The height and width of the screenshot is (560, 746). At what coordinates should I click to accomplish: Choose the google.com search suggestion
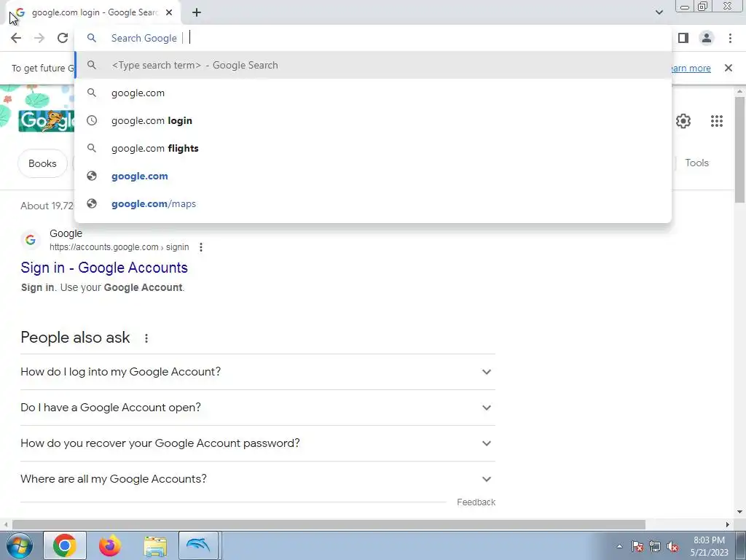373,93
